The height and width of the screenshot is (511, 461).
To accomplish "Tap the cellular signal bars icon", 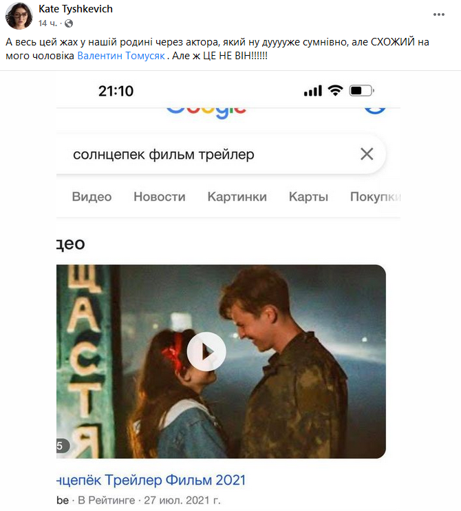I will [x=313, y=91].
